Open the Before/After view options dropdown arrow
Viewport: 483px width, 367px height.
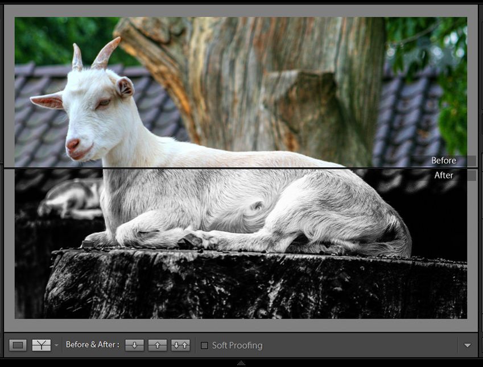(56, 345)
